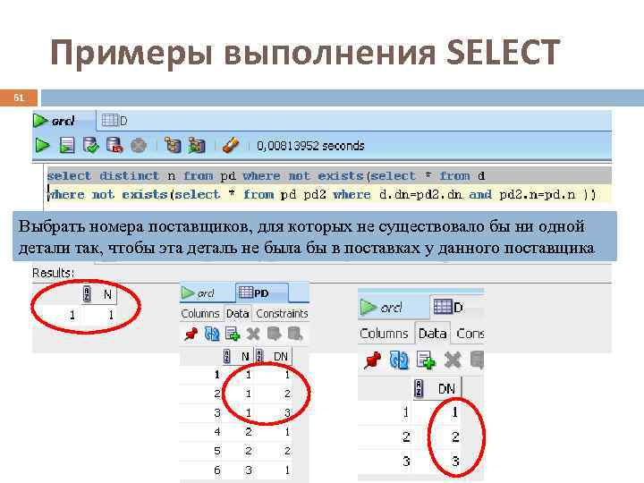Switch to the orcl worksheet tab at top
The width and height of the screenshot is (644, 483).
tap(64, 121)
